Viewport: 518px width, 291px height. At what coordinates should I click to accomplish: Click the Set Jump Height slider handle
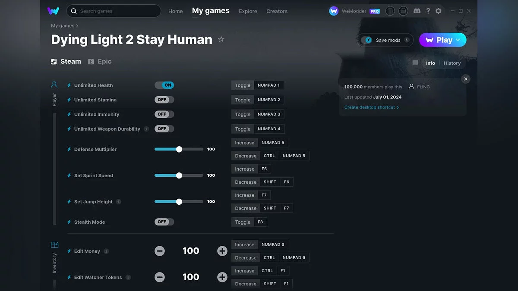click(179, 202)
